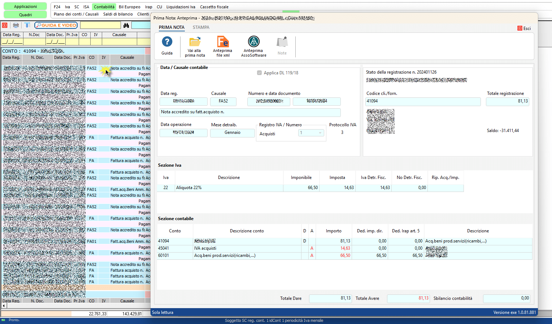Click the red power icon in left toolbar
This screenshot has height=324, width=552.
5,25
